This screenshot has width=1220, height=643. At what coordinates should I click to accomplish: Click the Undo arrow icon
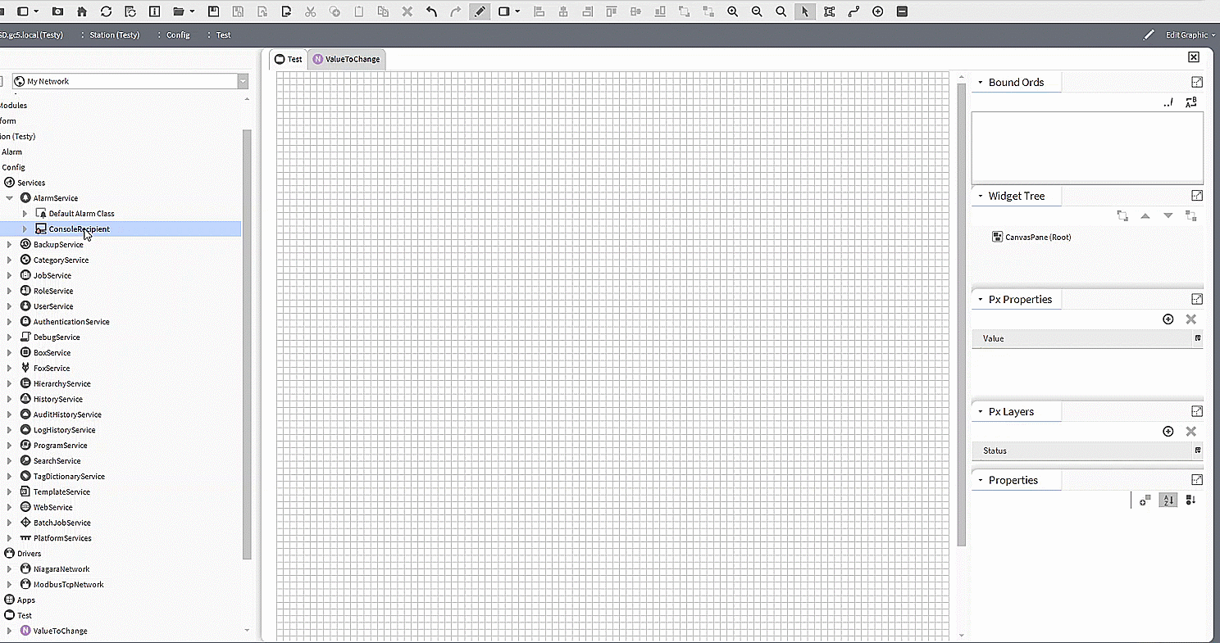point(431,11)
